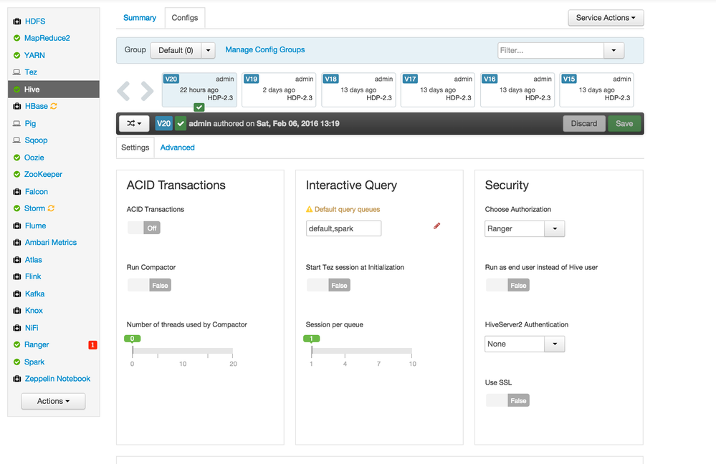Click the pencil edit icon for query queues
The width and height of the screenshot is (716, 464).
click(437, 226)
